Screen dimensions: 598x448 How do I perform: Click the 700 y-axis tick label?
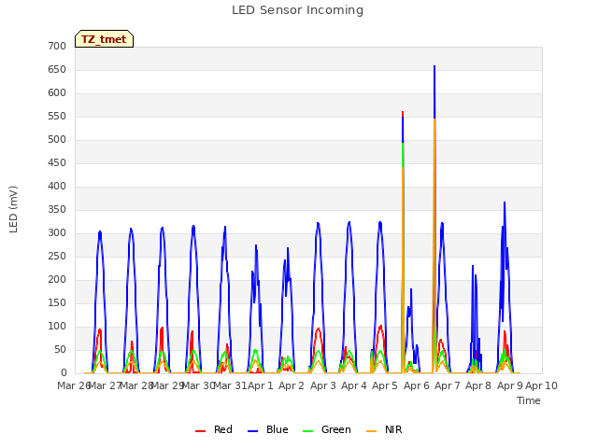[57, 46]
